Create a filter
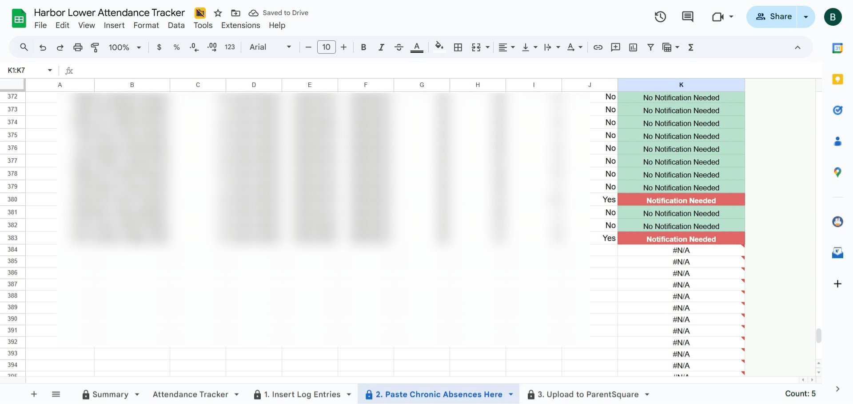Screen dimensions: 853x404 650,47
